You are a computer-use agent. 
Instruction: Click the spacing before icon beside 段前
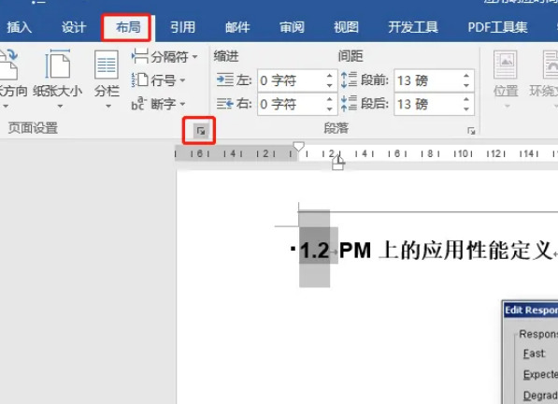point(349,79)
